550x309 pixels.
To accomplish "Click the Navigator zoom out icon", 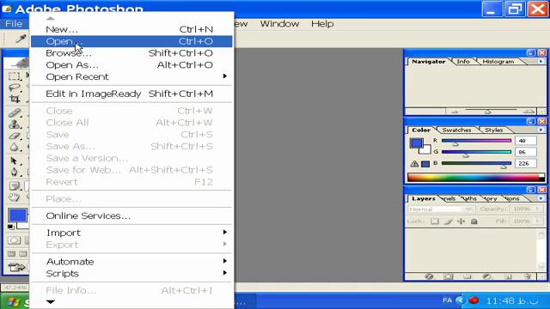I will tap(455, 112).
